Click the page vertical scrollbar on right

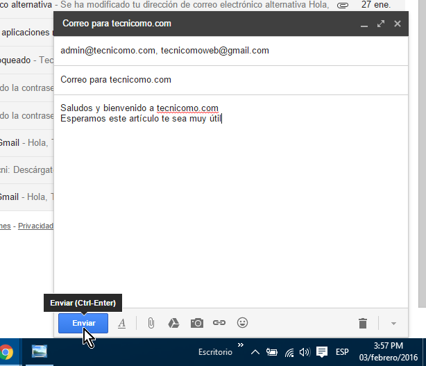422,153
